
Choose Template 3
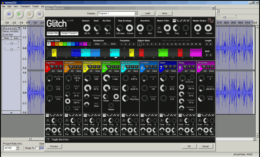click(x=130, y=44)
